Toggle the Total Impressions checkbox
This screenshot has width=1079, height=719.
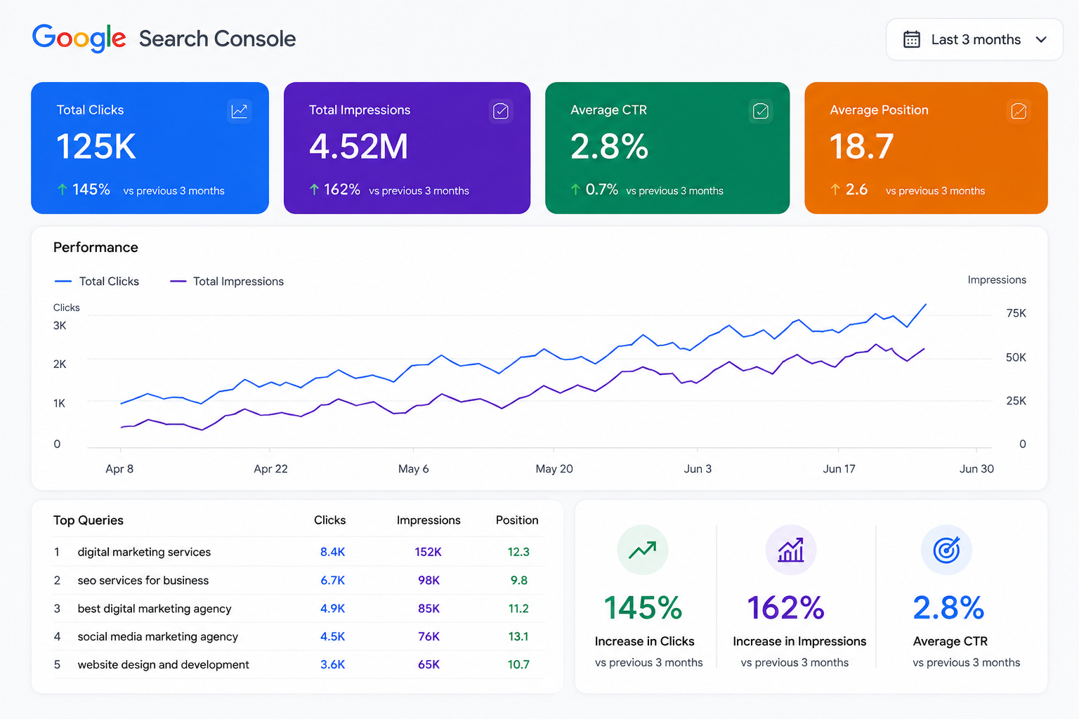[x=501, y=111]
